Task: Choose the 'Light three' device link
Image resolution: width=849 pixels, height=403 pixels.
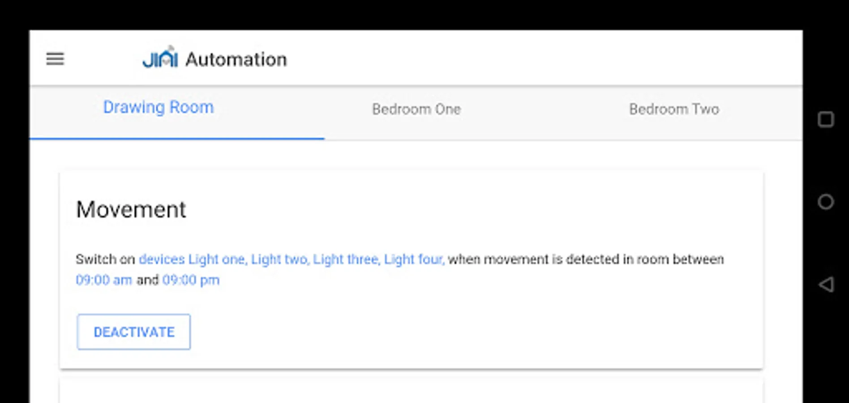Action: 346,259
